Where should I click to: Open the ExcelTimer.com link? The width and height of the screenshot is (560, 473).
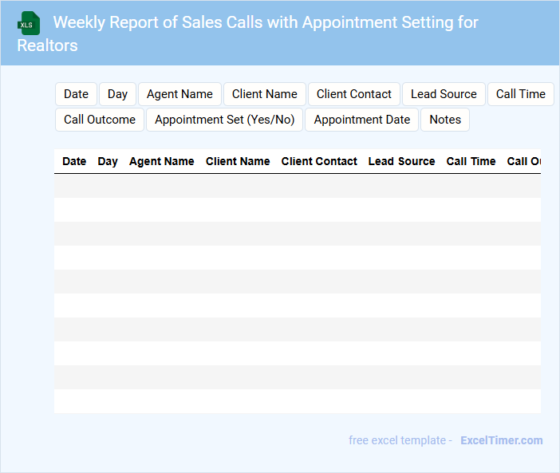pyautogui.click(x=501, y=440)
